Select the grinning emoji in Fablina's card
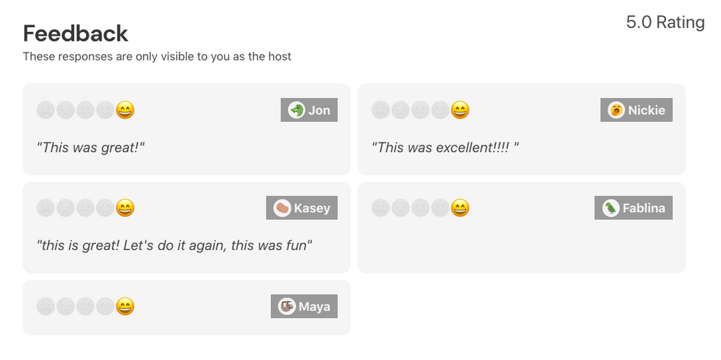Viewport: 721px width, 360px height. (460, 208)
